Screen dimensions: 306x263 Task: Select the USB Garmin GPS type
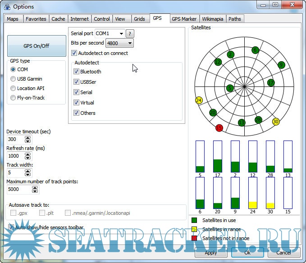point(13,79)
